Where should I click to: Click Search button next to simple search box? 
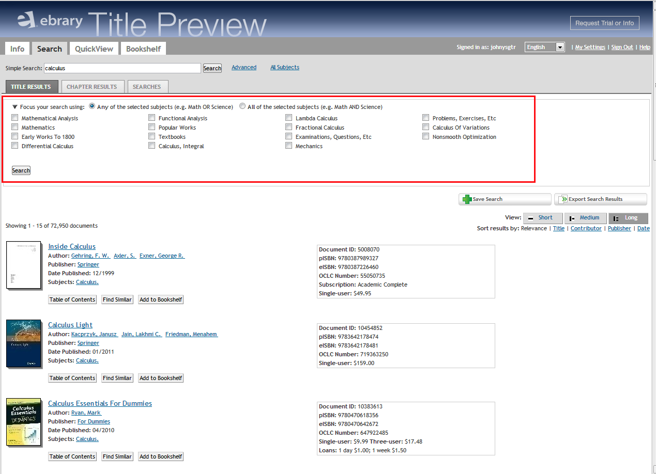click(212, 68)
